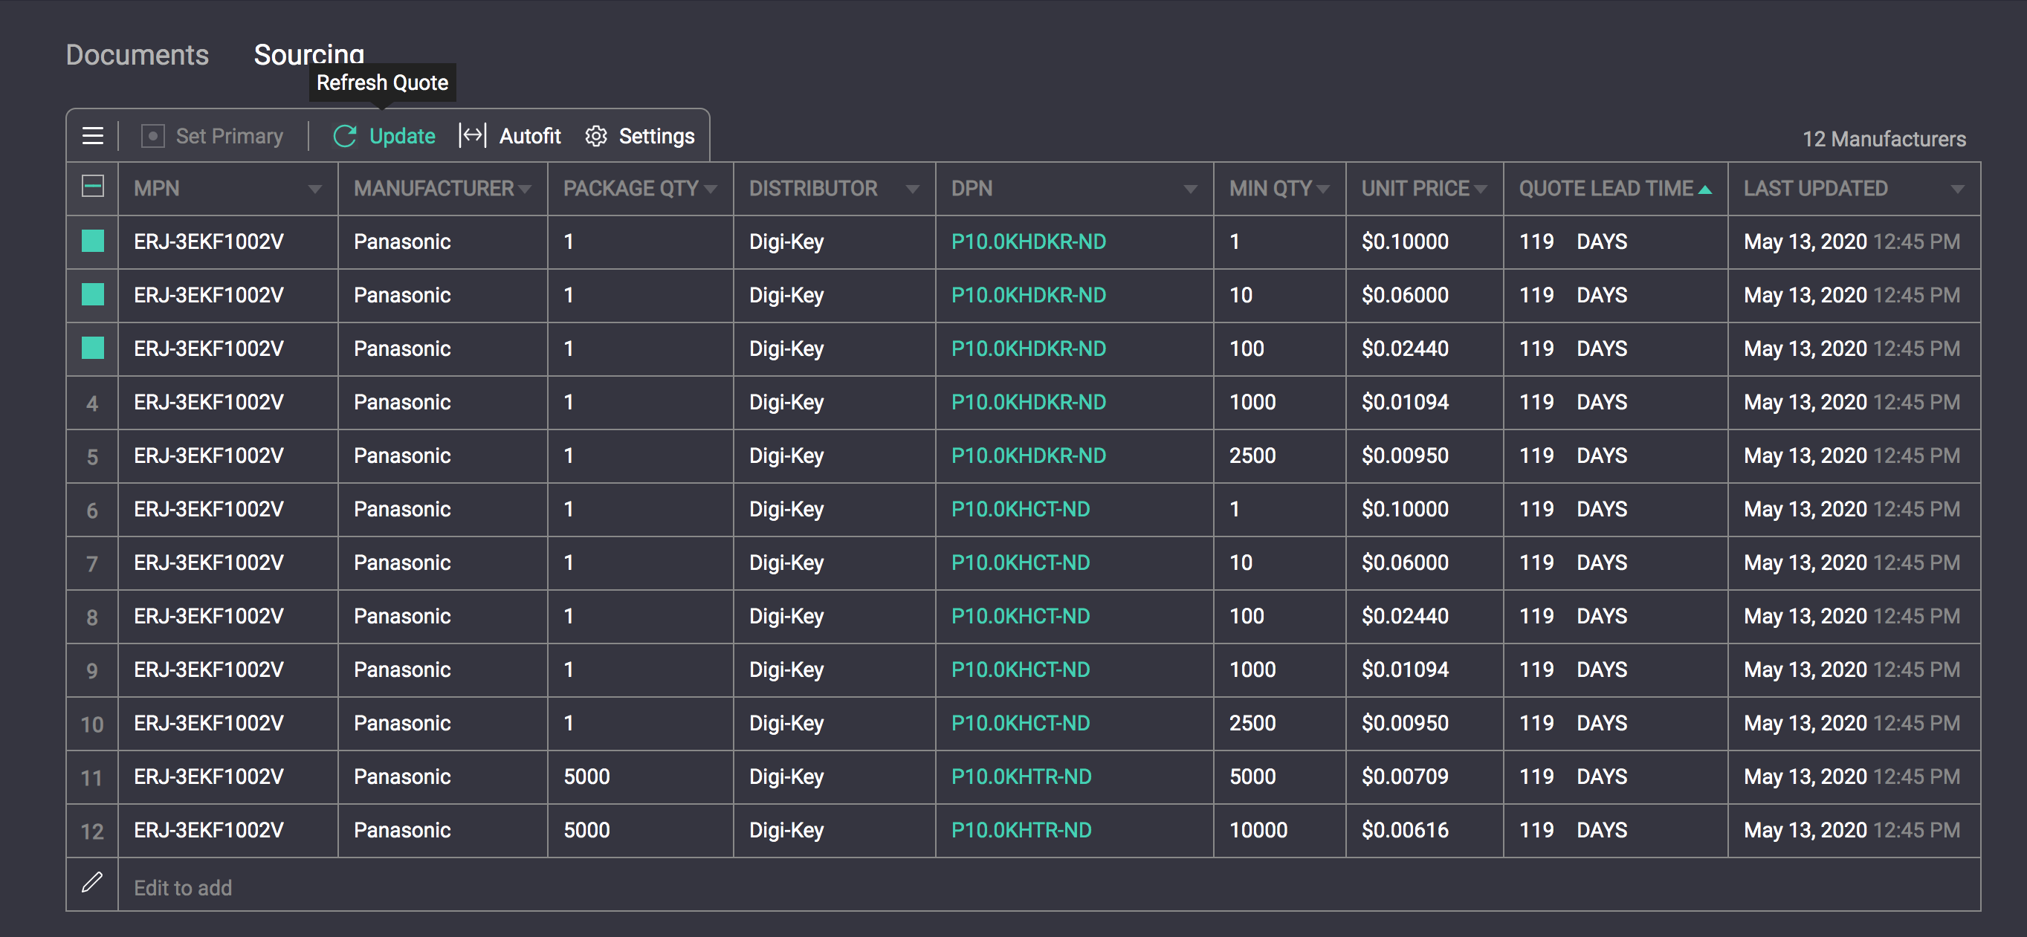Open the hamburger menu in the toolbar
Screen dimensions: 2027x937
(93, 136)
